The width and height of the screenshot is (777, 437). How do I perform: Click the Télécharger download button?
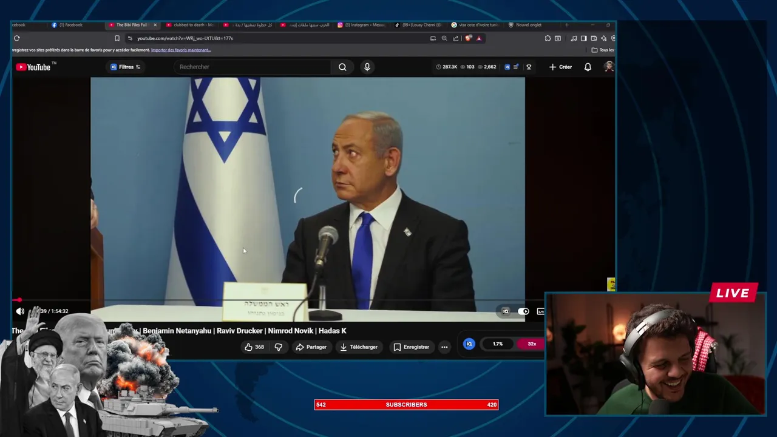[359, 347]
